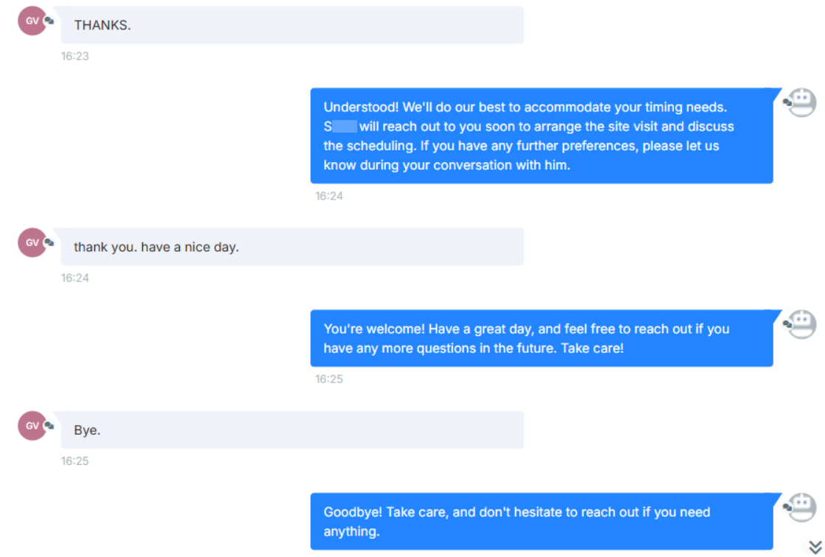Screen dimensions: 825x557
Task: Click small chat badge on first GV avatar
Action: (49, 21)
